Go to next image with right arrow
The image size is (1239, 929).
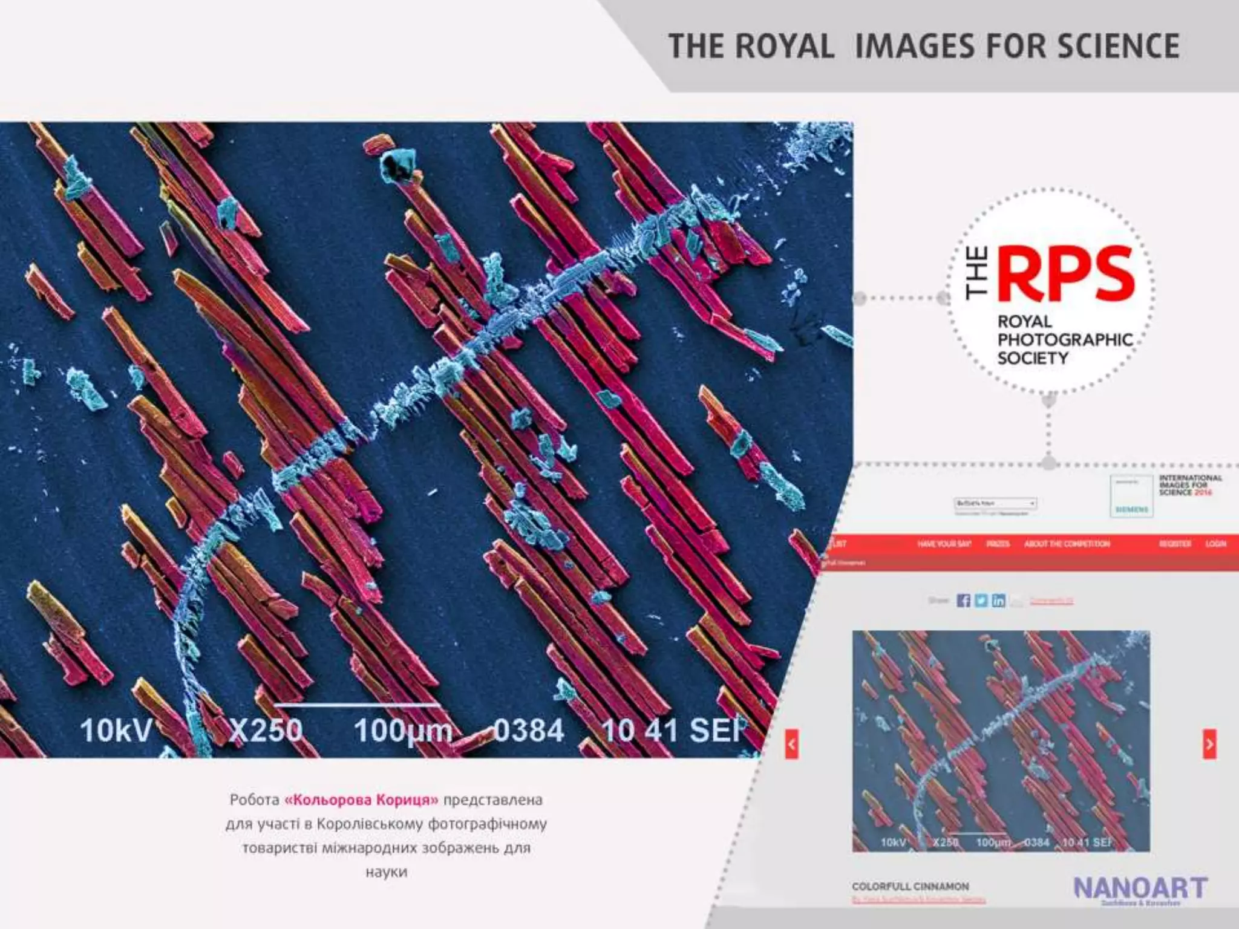(1209, 744)
